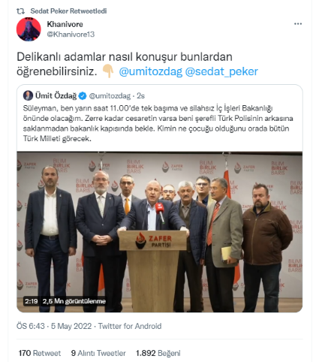
Task: Open the ÖS 6:43 · 5 May 2022 timestamp
Action: 54,326
